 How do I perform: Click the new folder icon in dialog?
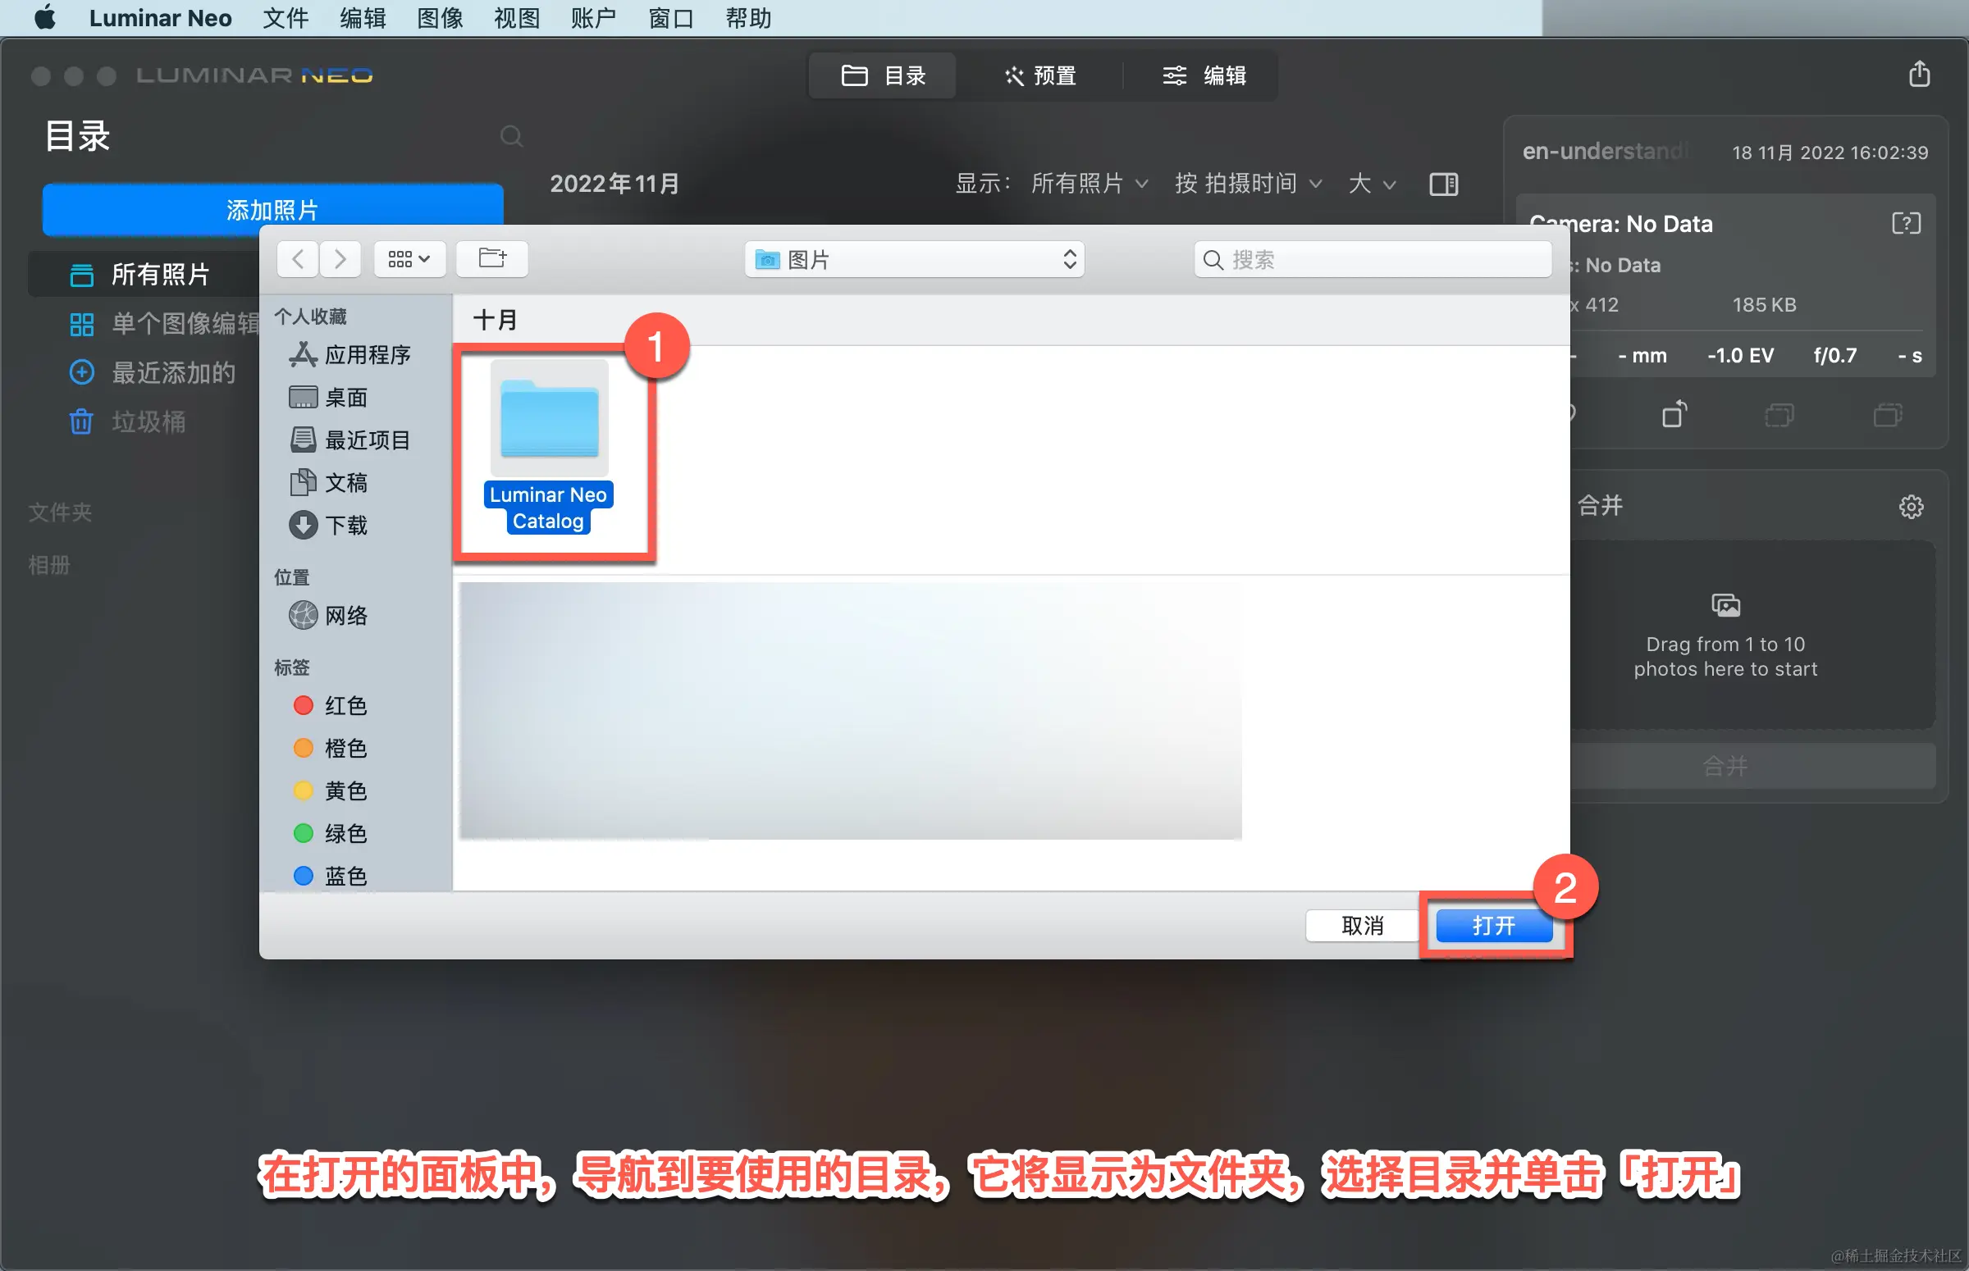pos(493,259)
